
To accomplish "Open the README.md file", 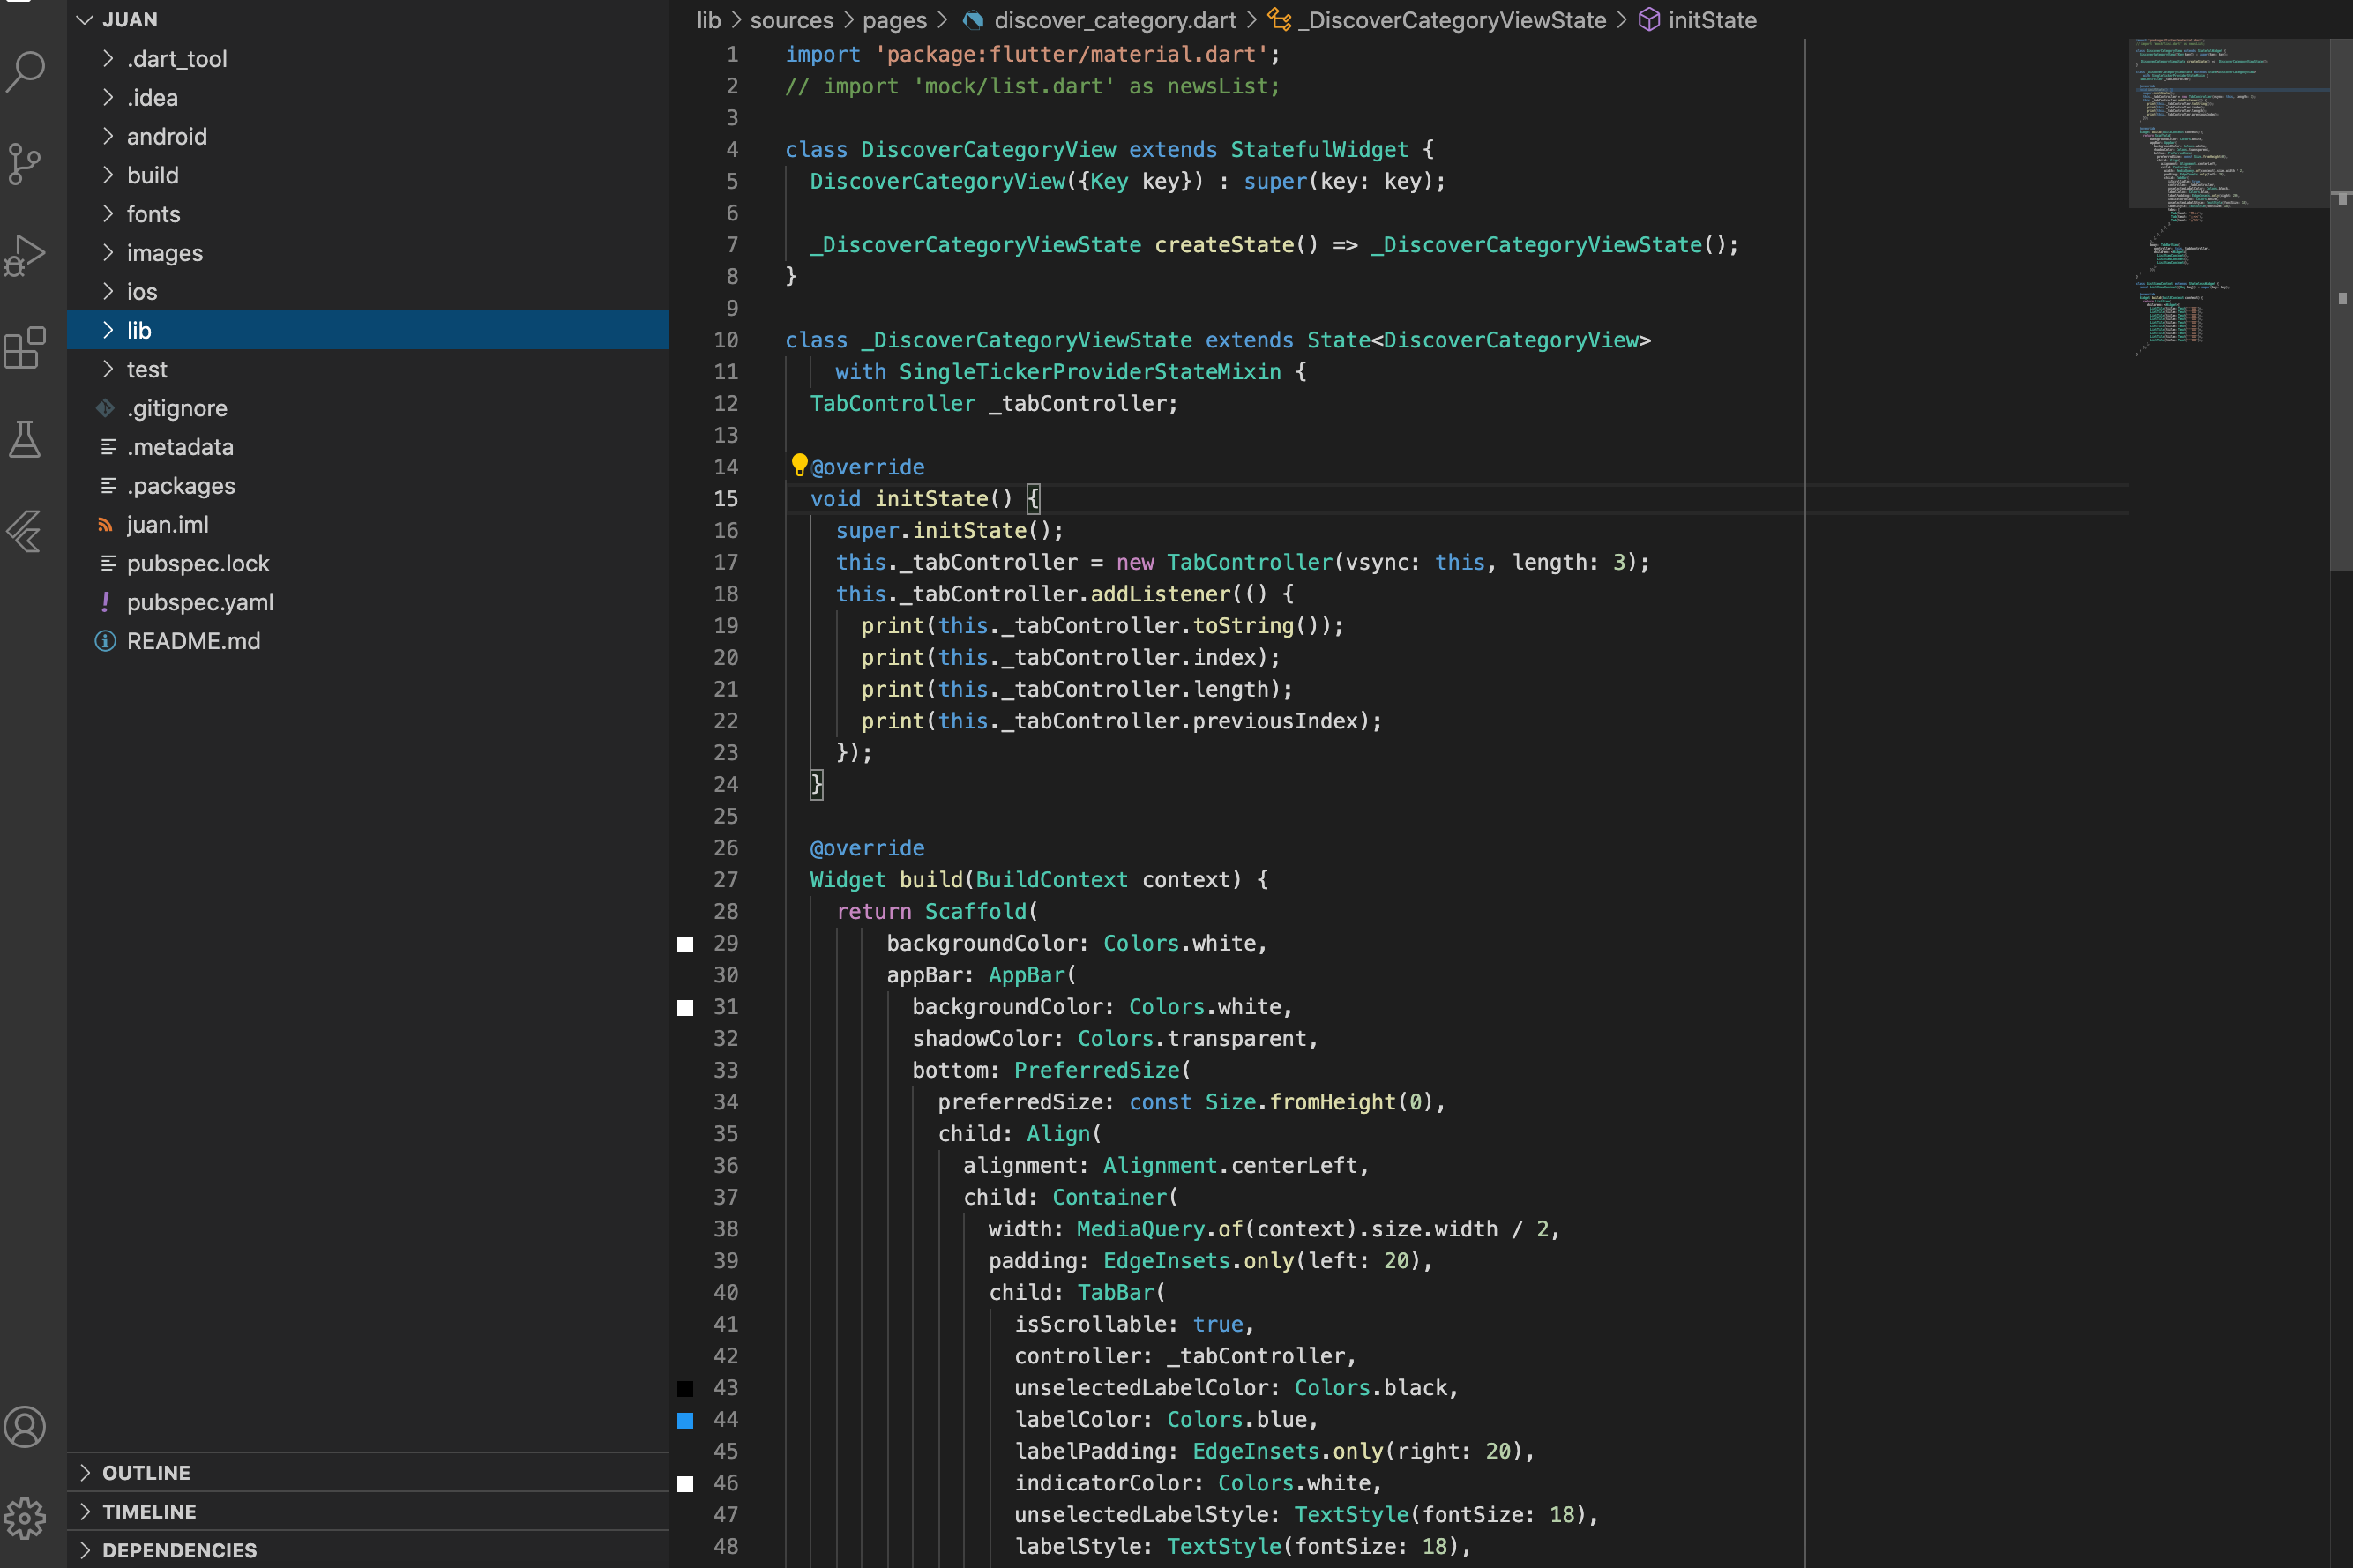I will coord(193,641).
